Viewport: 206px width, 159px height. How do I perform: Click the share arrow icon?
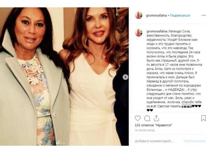tap(156, 118)
